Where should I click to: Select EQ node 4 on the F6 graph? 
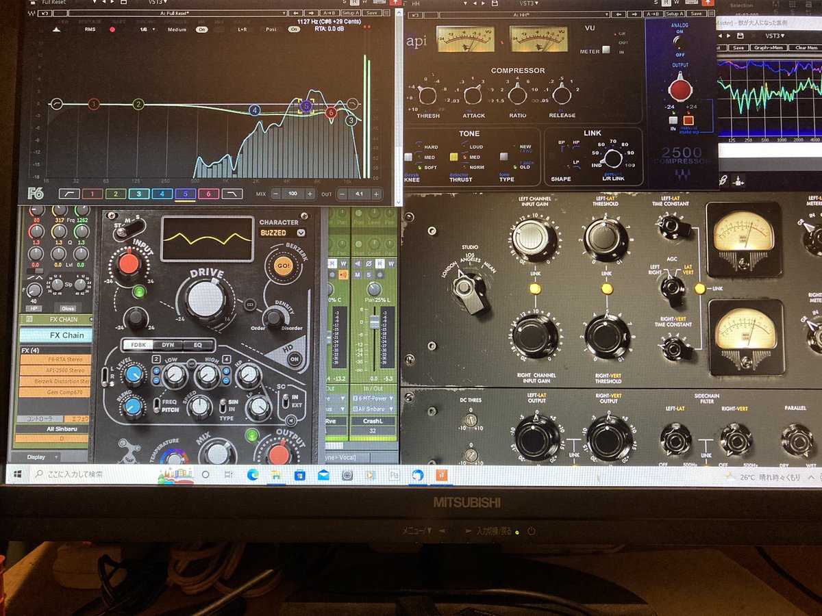(255, 110)
